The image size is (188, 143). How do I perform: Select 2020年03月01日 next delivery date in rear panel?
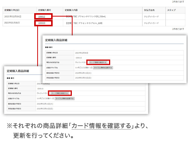(45, 109)
